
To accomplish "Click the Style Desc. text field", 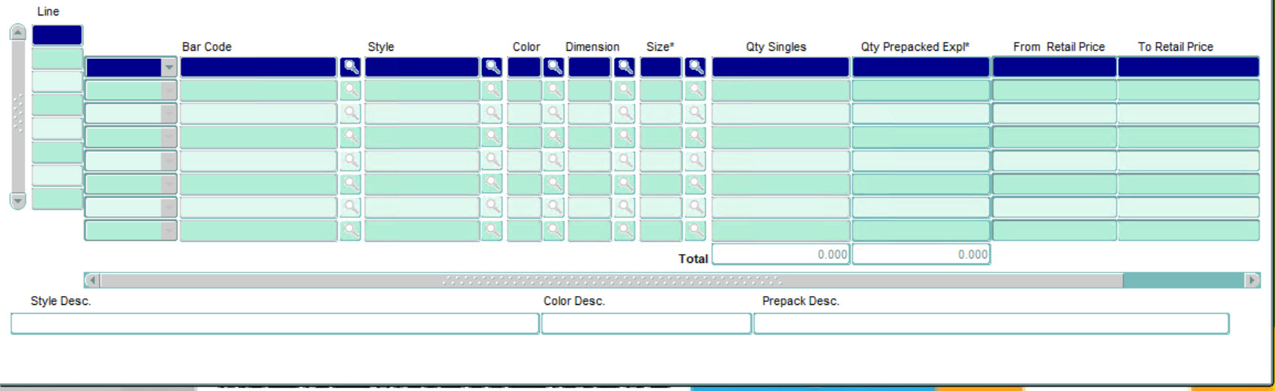I will tap(274, 324).
